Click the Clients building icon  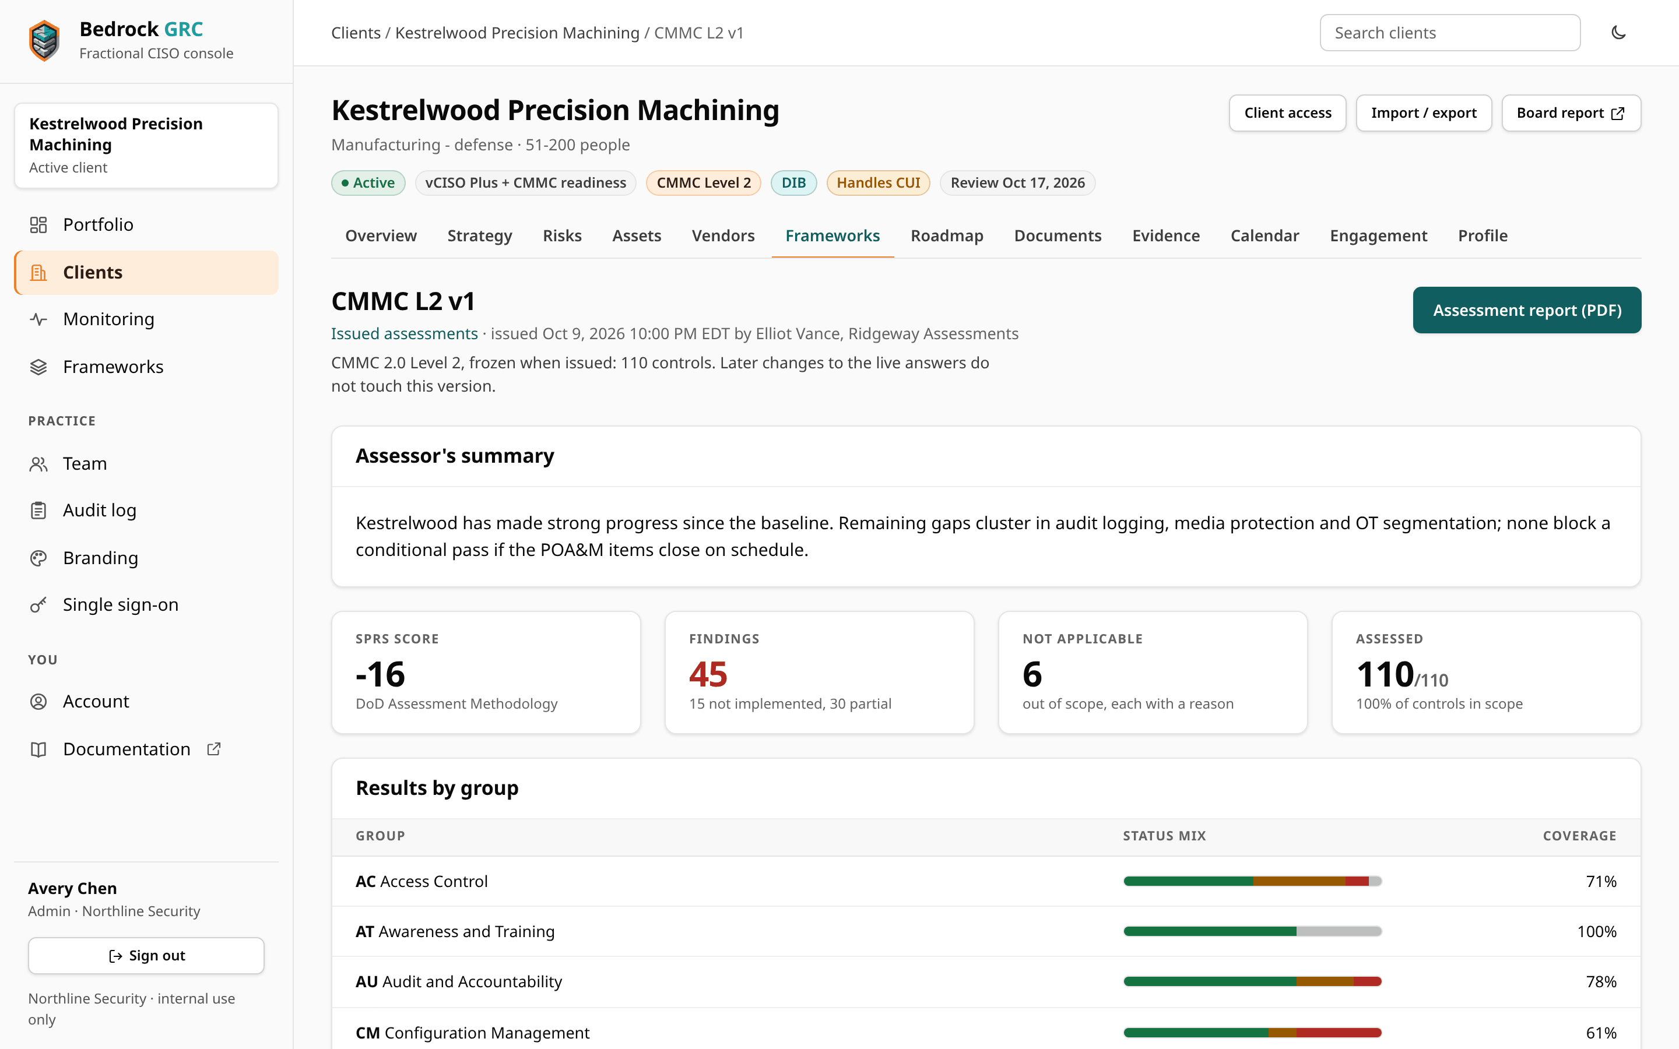coord(38,273)
